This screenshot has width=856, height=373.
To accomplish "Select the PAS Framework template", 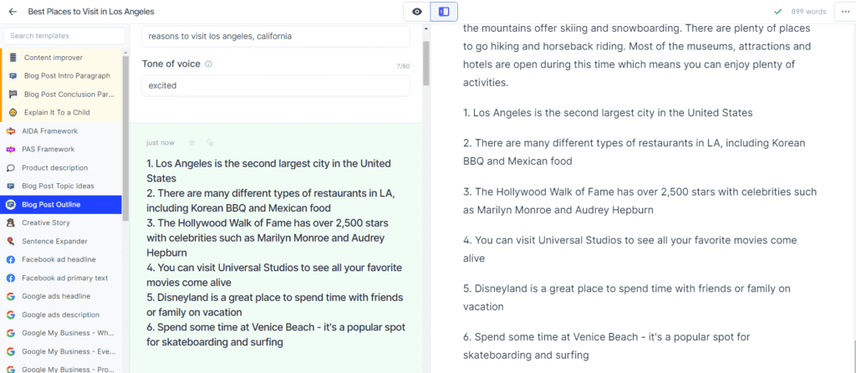I will pyautogui.click(x=61, y=149).
